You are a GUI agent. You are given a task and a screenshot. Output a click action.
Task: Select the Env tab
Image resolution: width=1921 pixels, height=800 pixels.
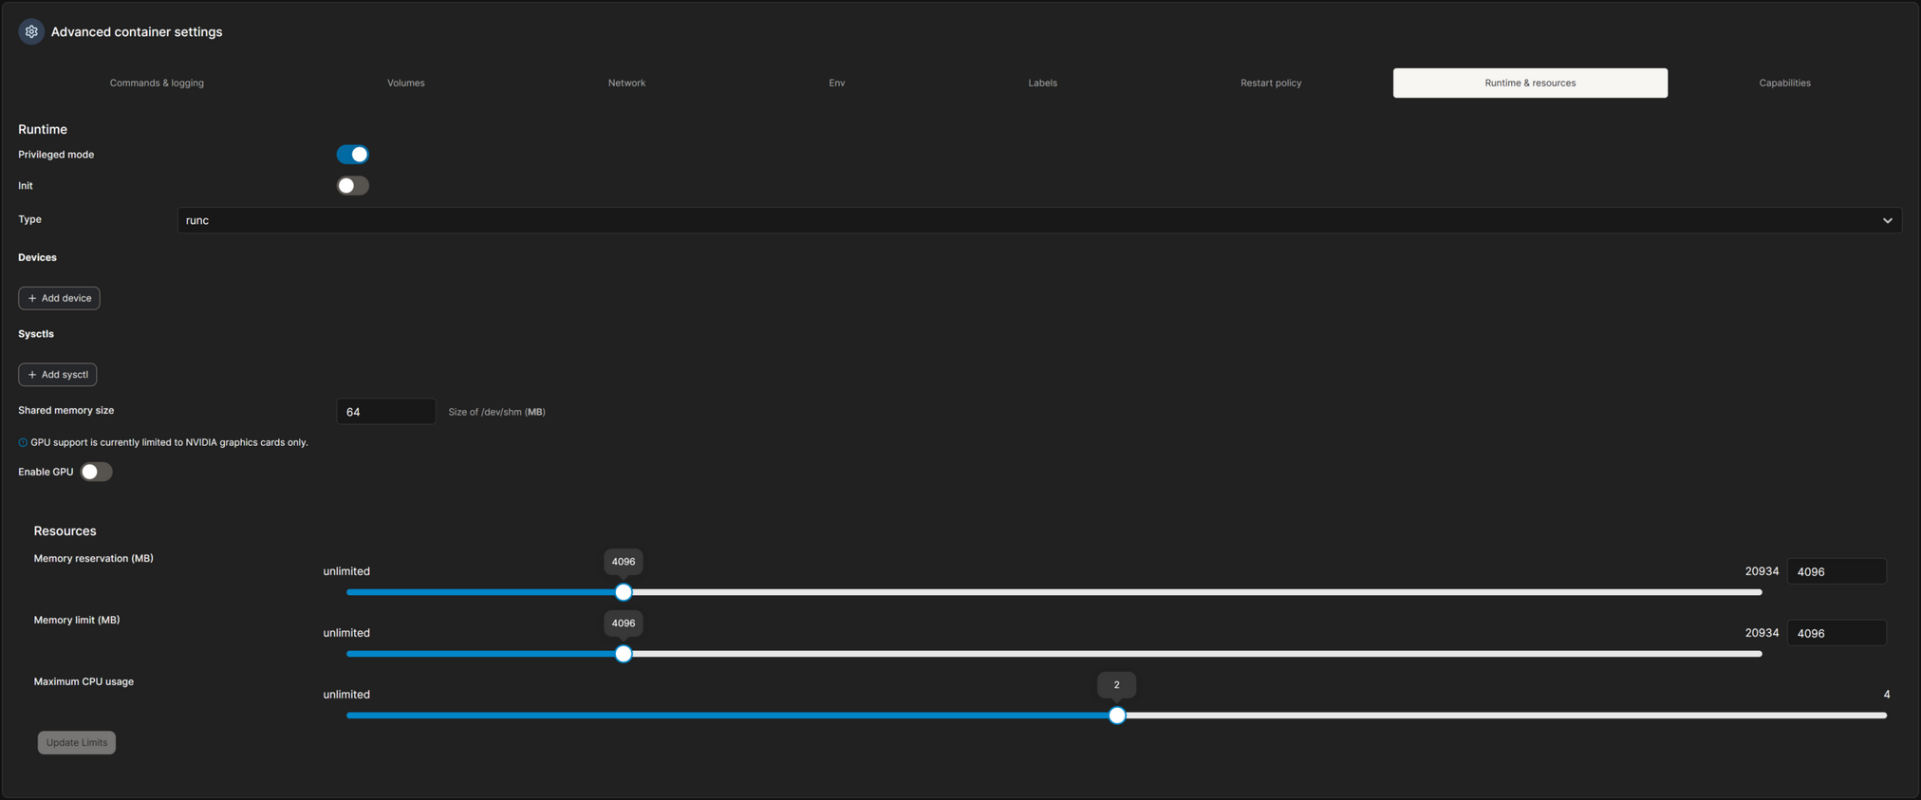pos(836,83)
